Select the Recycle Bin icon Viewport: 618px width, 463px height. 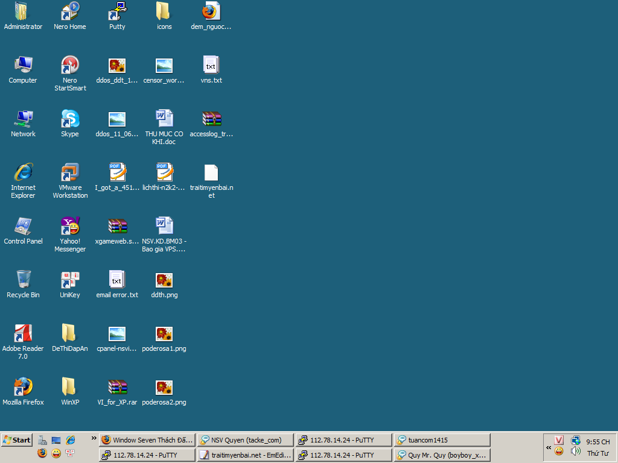click(x=23, y=280)
